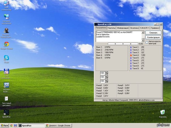Screen dimensions: 171x128
Task: Click the down arrow icon beside Temp1
Action: [x=131, y=47]
